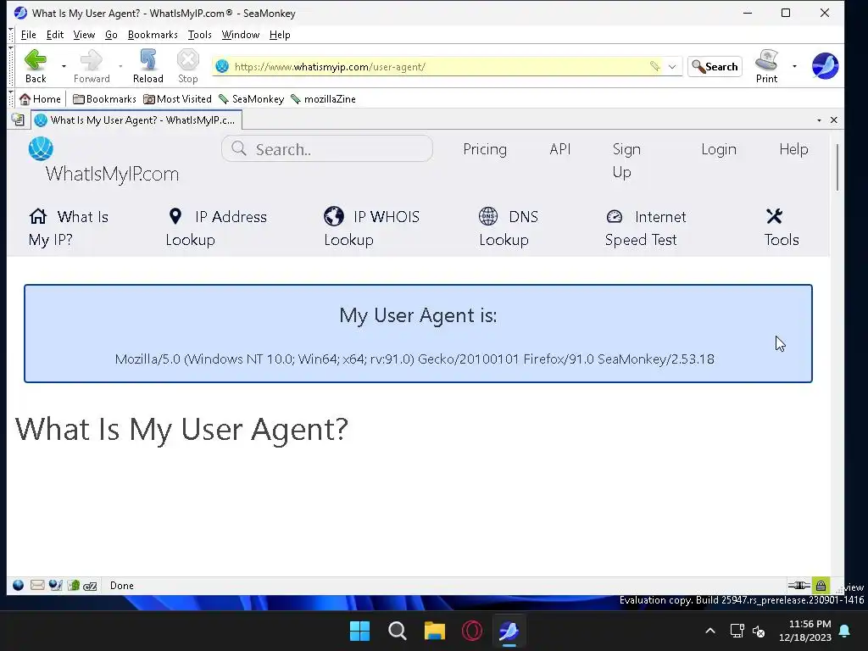This screenshot has width=868, height=651.
Task: Click the website Search.. input field
Action: [x=327, y=149]
